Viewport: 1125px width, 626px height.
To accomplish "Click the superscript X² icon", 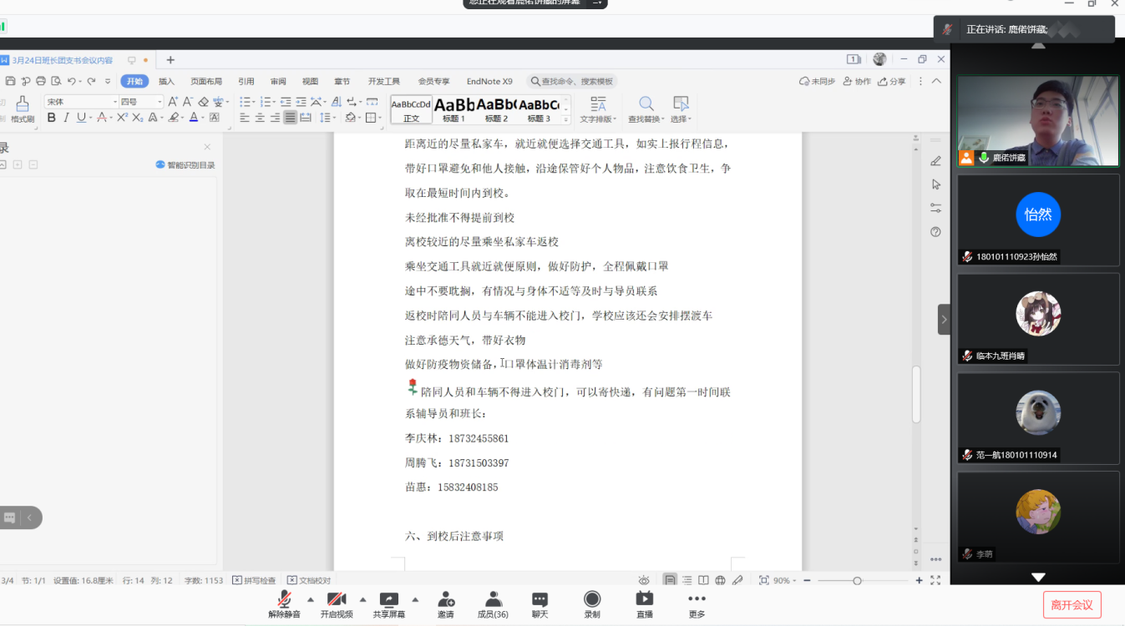I will point(122,118).
